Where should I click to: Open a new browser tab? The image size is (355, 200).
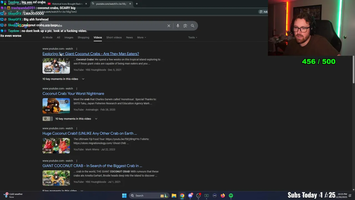[136, 4]
